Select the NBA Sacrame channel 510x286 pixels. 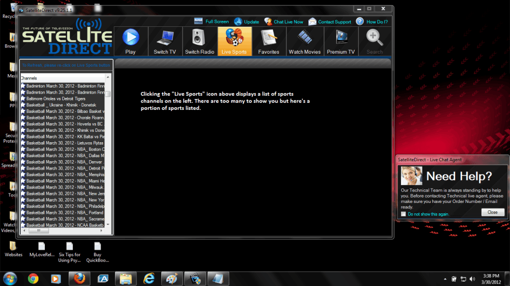[x=63, y=219]
